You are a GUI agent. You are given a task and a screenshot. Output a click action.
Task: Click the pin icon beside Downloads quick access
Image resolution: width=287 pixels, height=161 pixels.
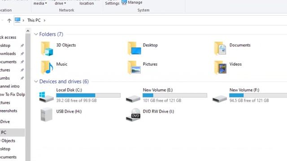point(22,54)
